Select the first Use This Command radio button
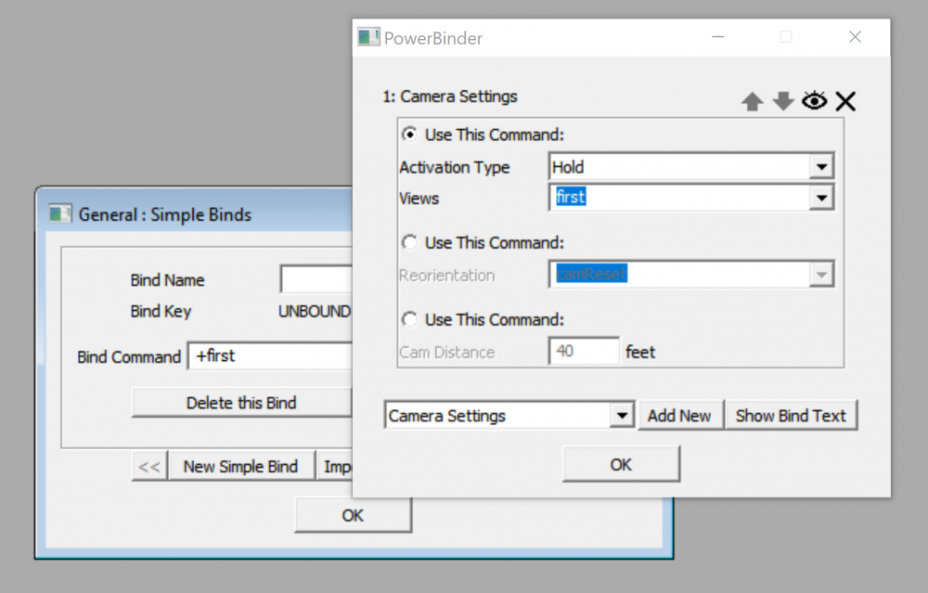 408,134
